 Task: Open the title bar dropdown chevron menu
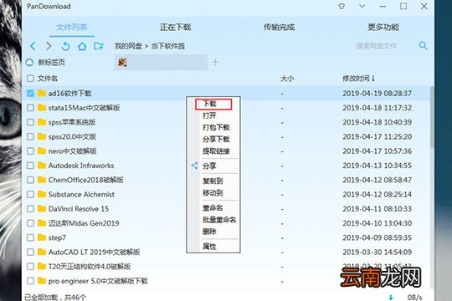362,7
